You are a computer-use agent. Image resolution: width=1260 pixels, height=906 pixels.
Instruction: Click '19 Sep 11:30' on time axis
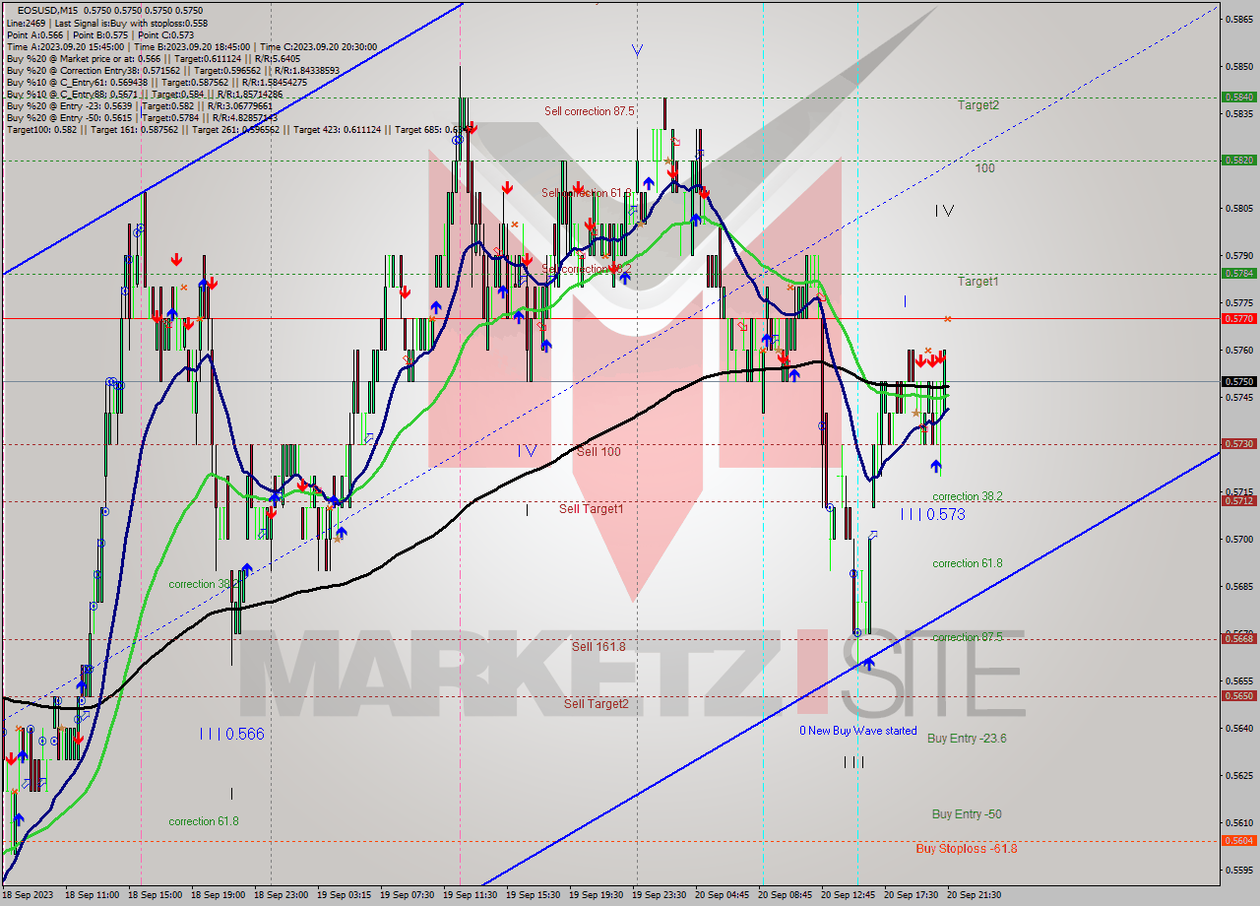[470, 895]
